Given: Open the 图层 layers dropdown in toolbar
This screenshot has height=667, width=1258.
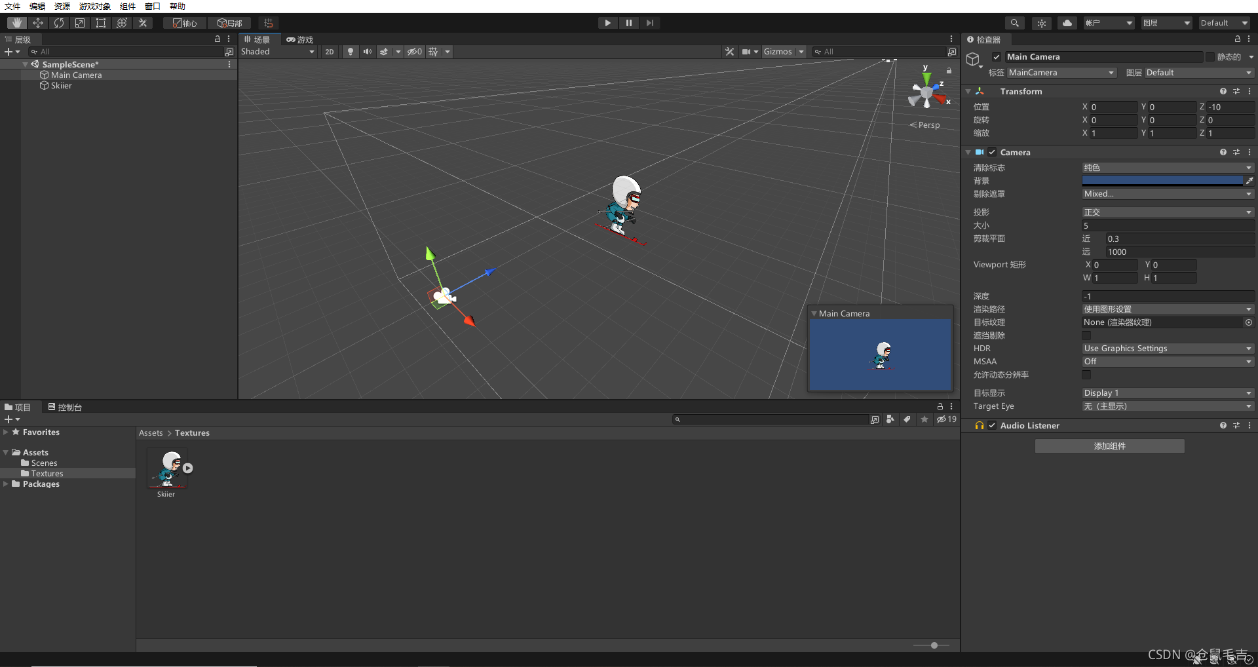Looking at the screenshot, I should (1166, 23).
